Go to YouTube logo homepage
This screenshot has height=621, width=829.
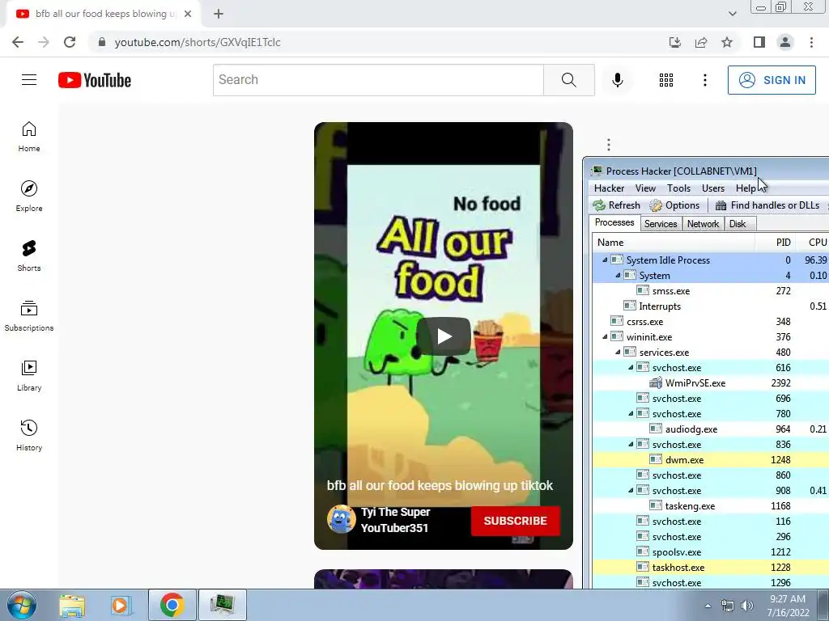click(x=95, y=80)
